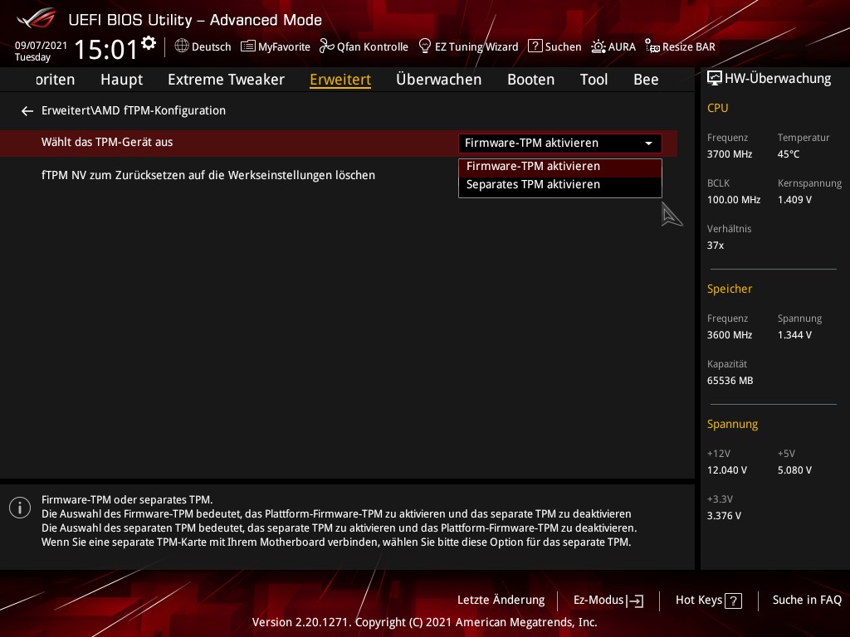
Task: Click +3.3V value 3.376 V
Action: tap(724, 516)
